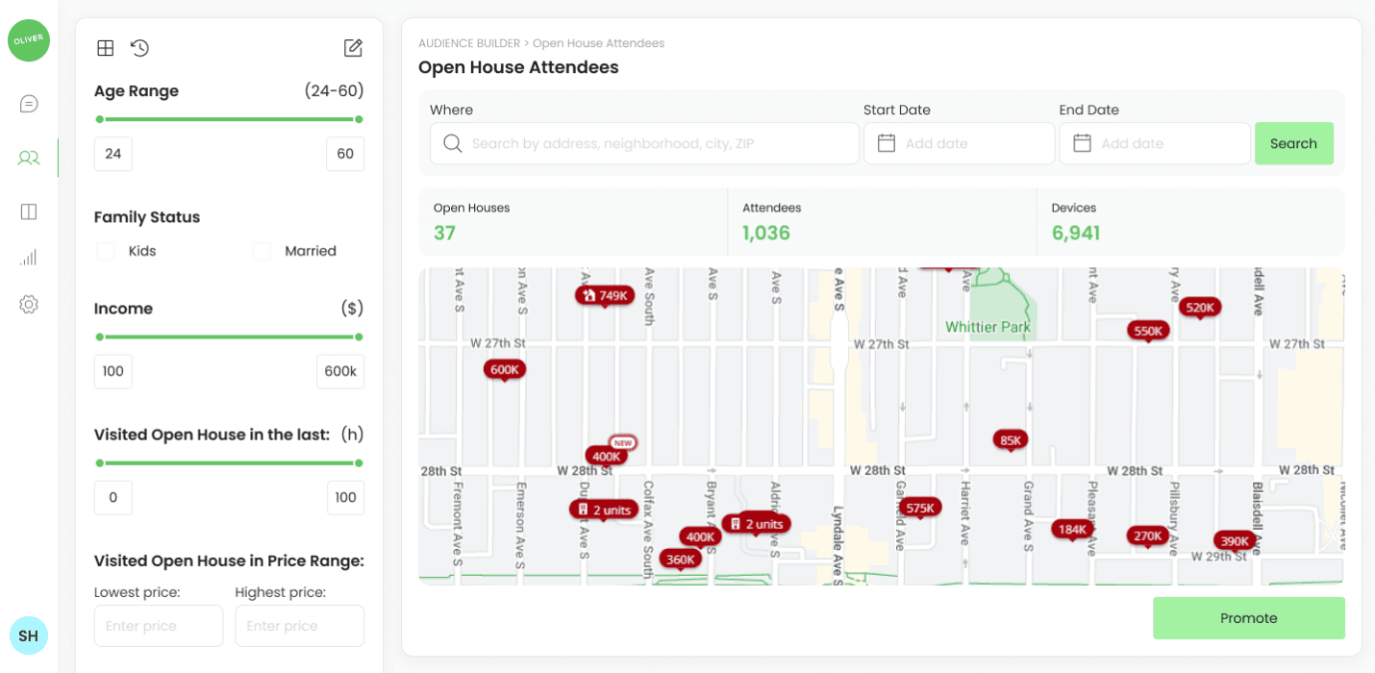This screenshot has height=673, width=1375.
Task: Go to Audience Builder breadcrumb
Action: pos(468,43)
